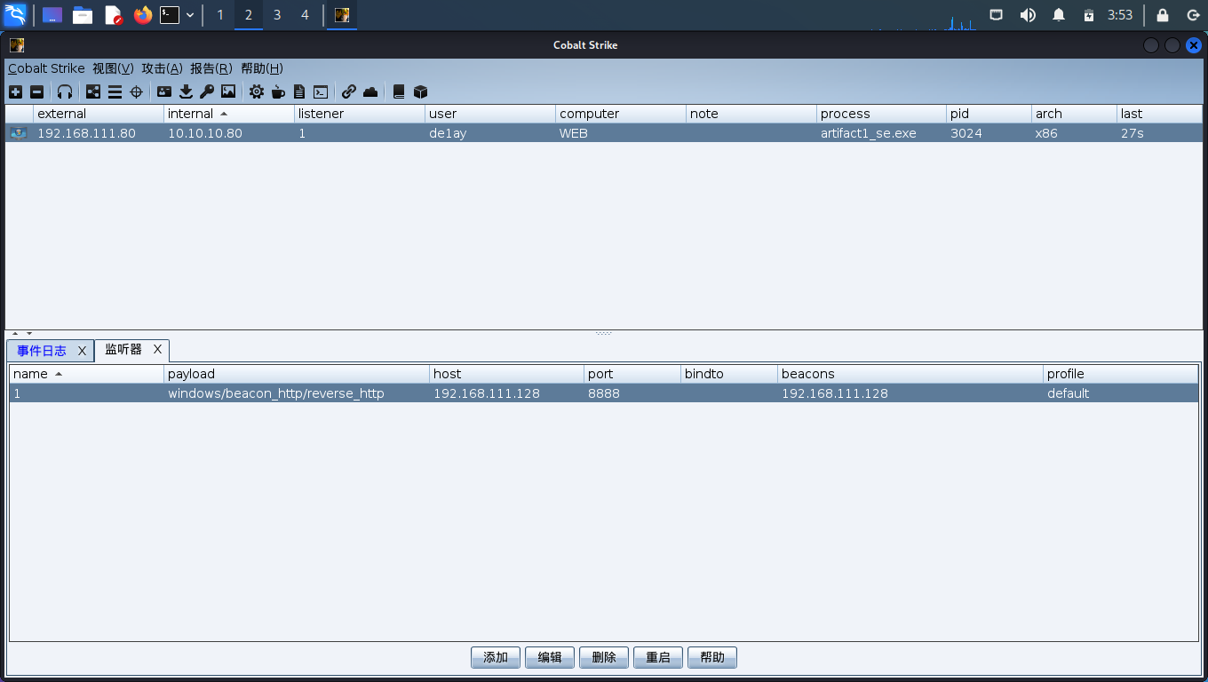The image size is (1208, 682).
Task: Click the 删除 button
Action: click(604, 657)
